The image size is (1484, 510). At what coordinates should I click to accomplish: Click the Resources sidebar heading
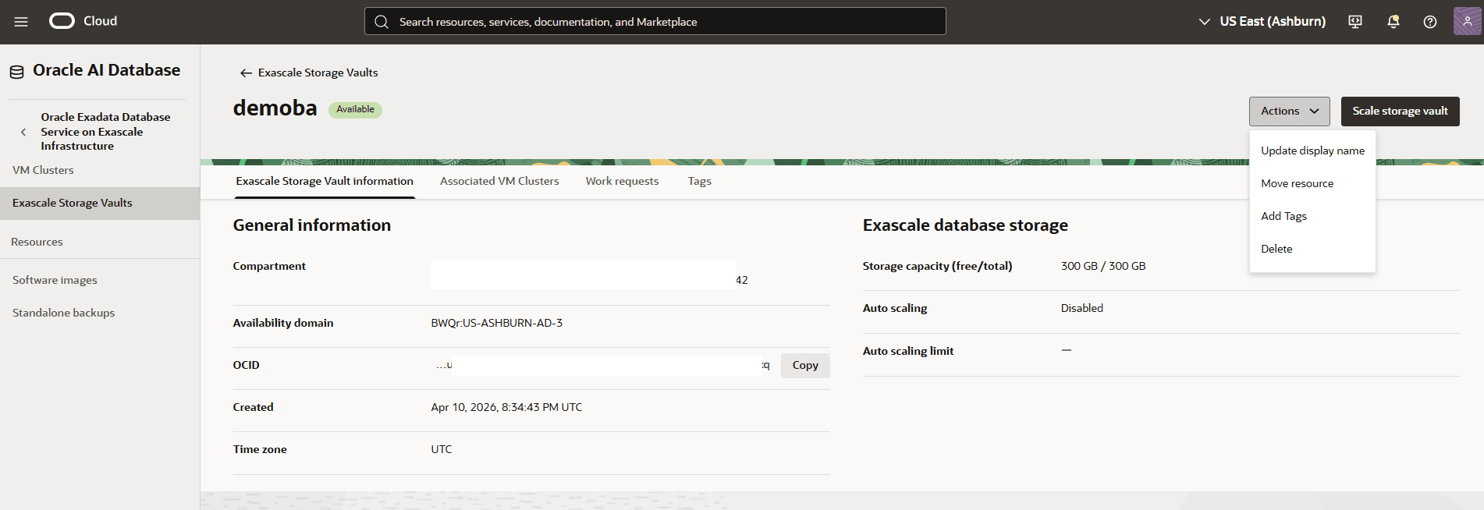point(37,242)
